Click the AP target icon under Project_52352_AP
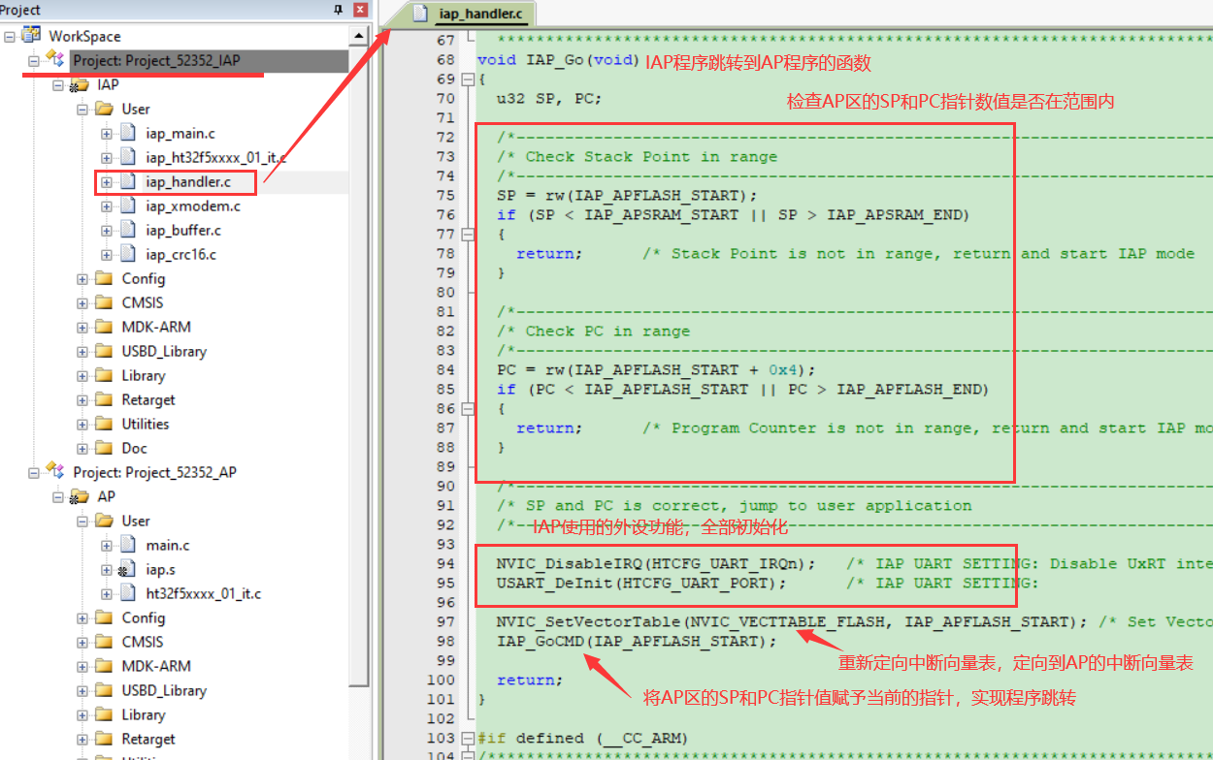 [80, 496]
